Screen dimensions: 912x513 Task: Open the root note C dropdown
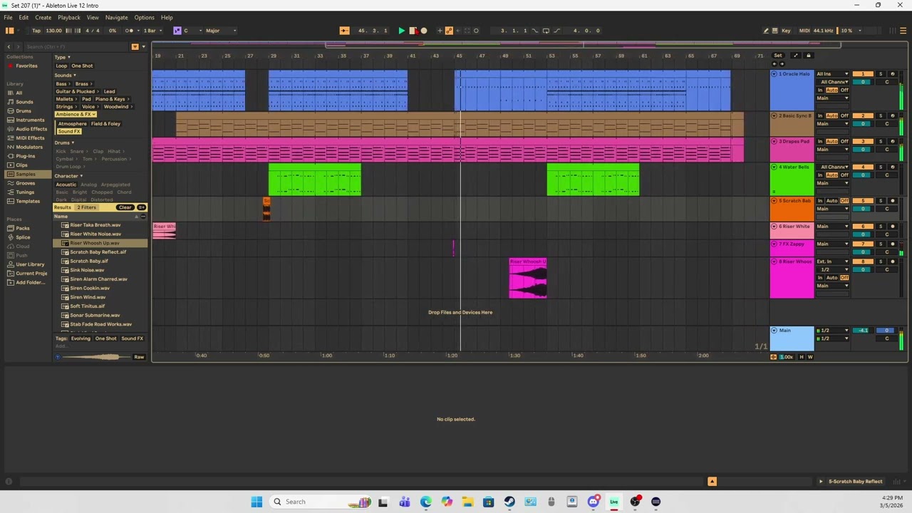click(192, 31)
